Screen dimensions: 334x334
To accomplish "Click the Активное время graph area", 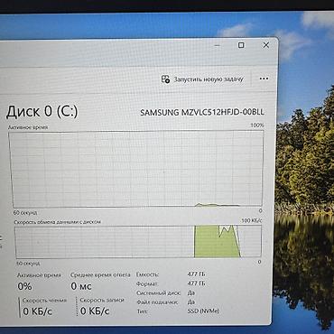I will coord(136,169).
